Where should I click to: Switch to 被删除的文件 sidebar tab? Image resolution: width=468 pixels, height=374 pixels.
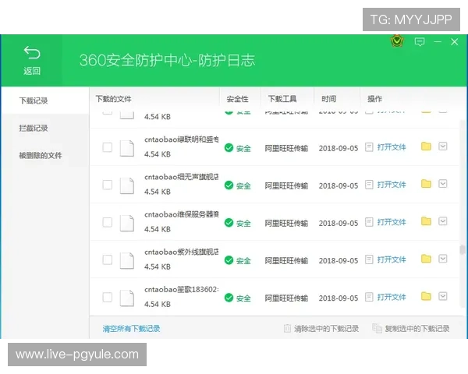click(x=45, y=155)
